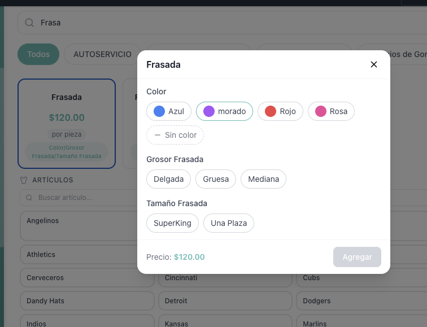Select the Detroit article

point(225,301)
